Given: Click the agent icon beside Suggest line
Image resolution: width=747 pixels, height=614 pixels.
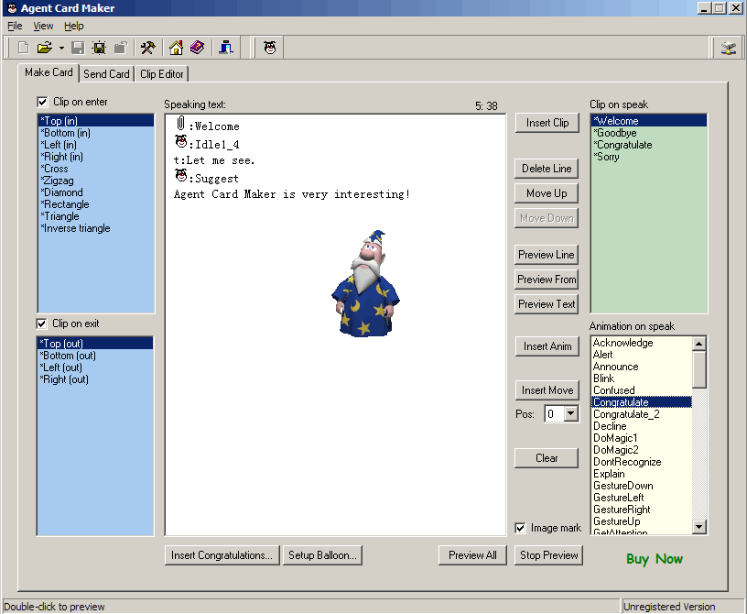Looking at the screenshot, I should pyautogui.click(x=181, y=176).
